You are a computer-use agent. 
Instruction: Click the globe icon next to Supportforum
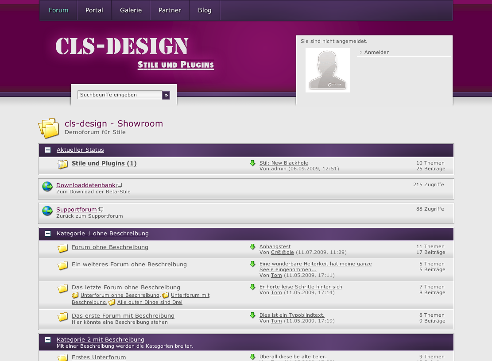click(47, 211)
